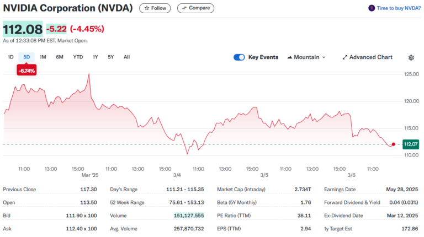424x237 pixels.
Task: Click the Previous Close label
Action: (x=19, y=190)
